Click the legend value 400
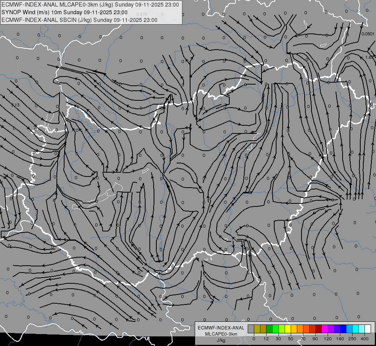Viewport: 376px width, 346px height. 364,339
